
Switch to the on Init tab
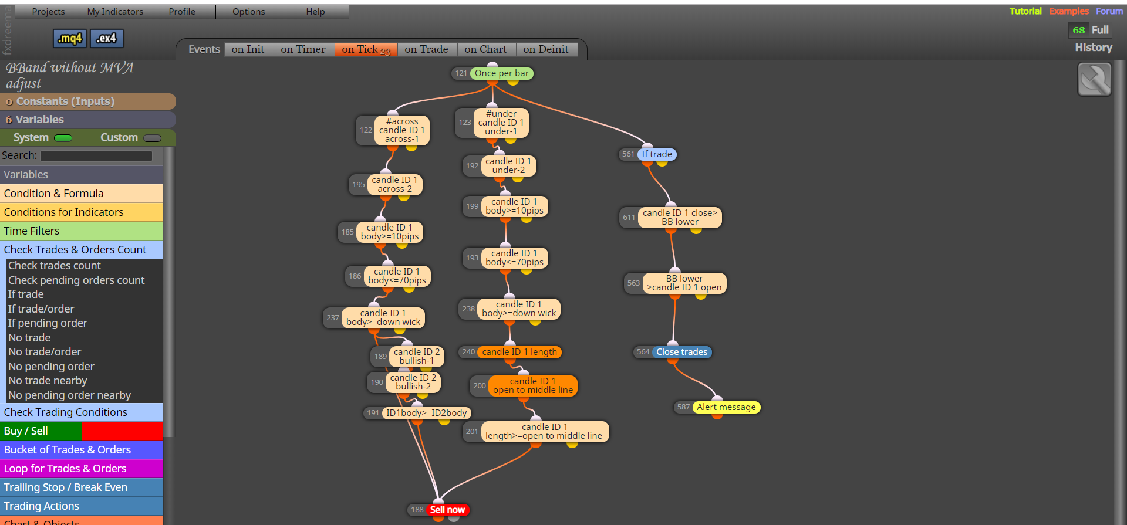(248, 50)
